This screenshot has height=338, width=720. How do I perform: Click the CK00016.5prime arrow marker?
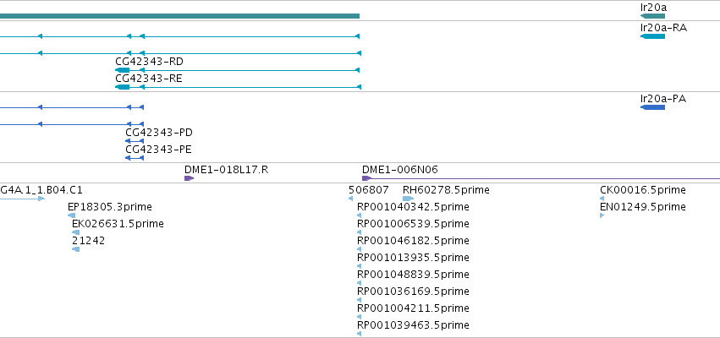click(602, 199)
